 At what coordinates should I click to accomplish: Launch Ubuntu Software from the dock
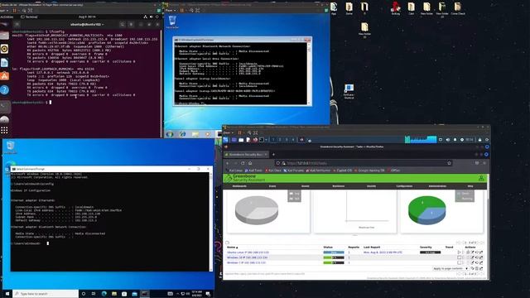4,76
